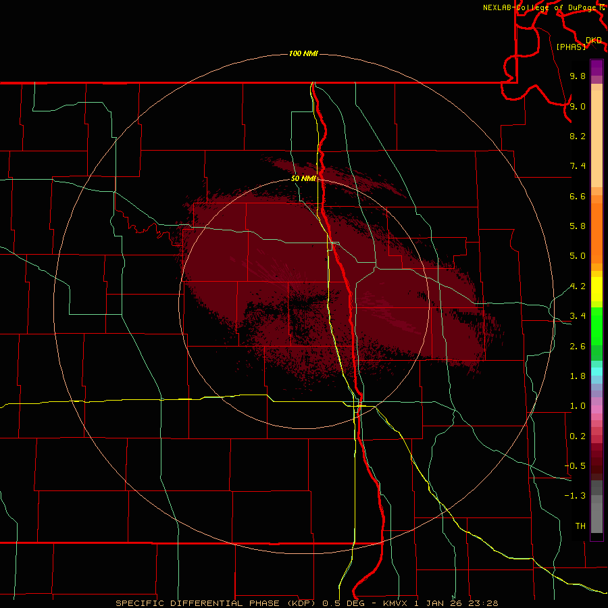Click the 6.6 legend value
The height and width of the screenshot is (608, 608).
coord(578,196)
